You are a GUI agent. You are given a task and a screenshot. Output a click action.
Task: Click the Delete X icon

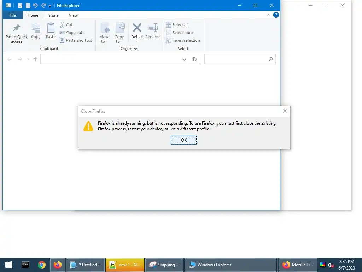137,28
